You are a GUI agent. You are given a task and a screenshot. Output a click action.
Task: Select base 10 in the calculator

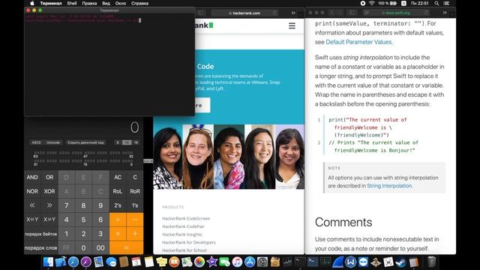(127, 142)
